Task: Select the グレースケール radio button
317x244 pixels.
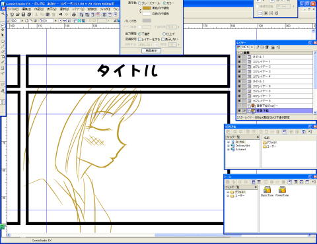Action: (x=139, y=3)
